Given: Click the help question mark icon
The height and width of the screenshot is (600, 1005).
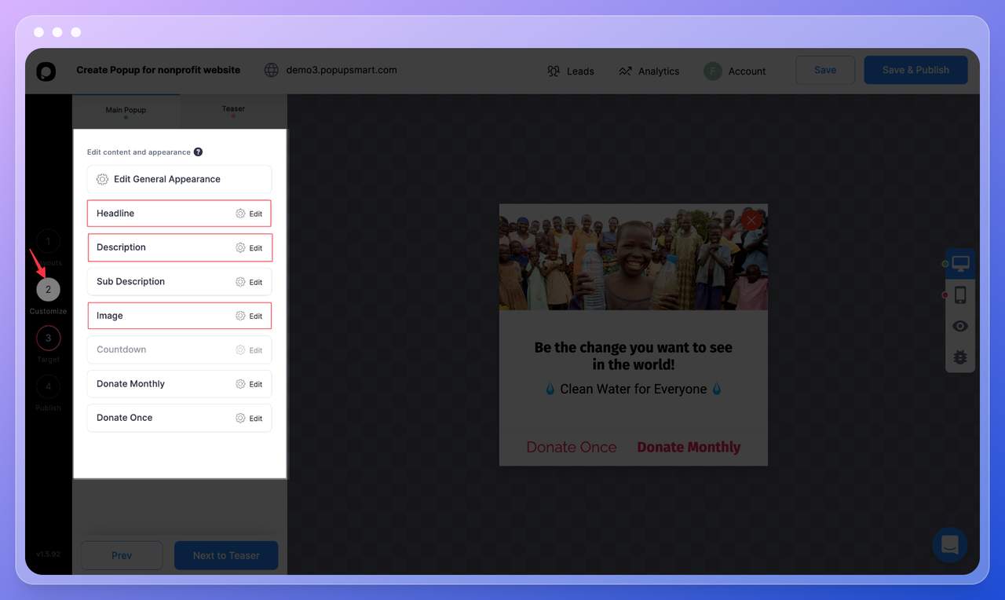Looking at the screenshot, I should [x=198, y=152].
